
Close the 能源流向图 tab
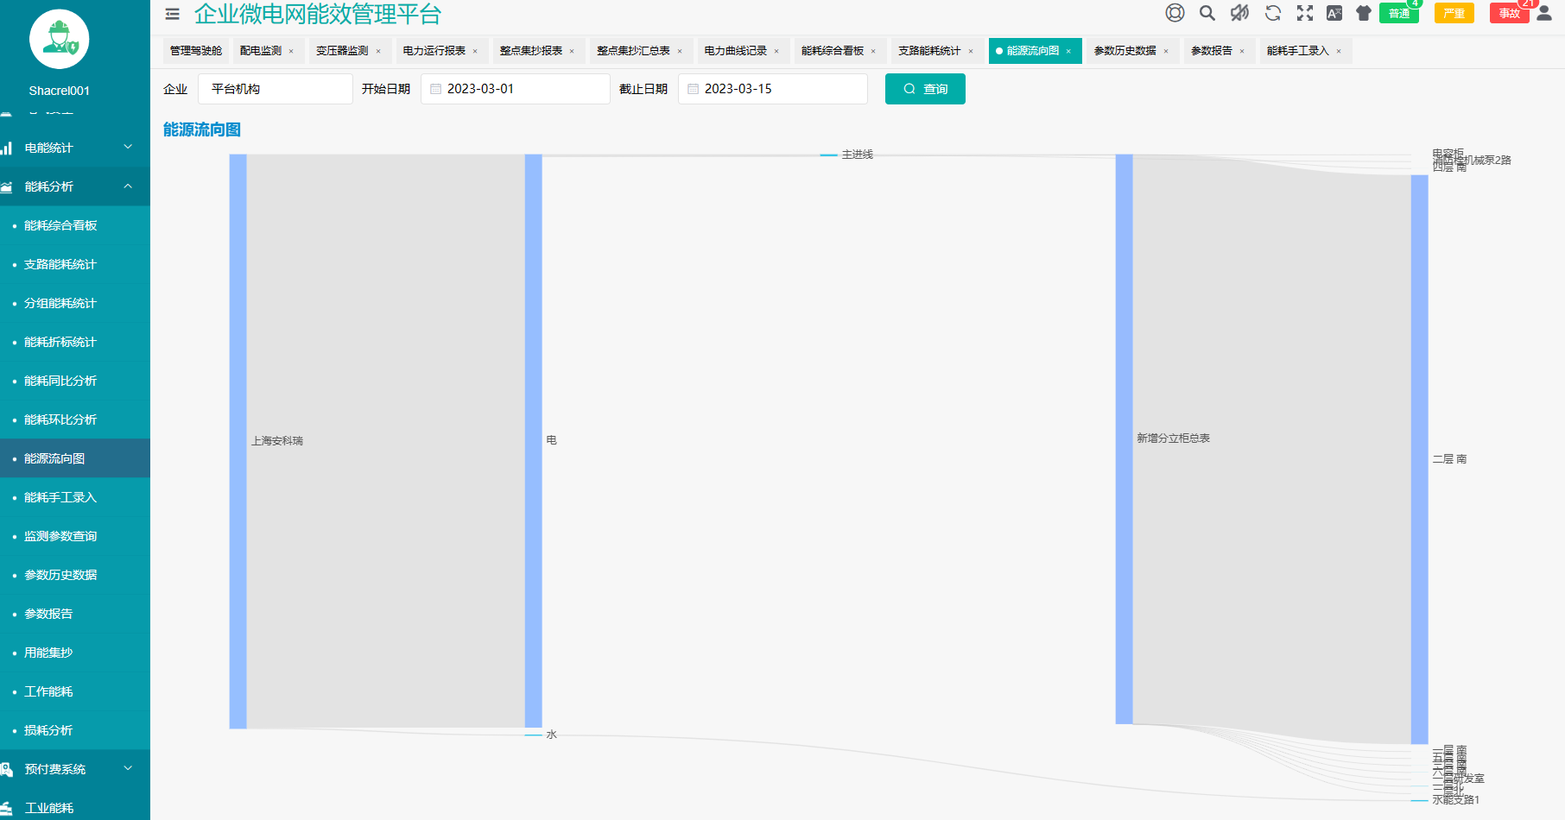1068,52
